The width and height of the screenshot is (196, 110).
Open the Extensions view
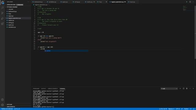(x=2, y=24)
